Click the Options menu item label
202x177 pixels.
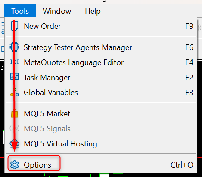click(37, 165)
